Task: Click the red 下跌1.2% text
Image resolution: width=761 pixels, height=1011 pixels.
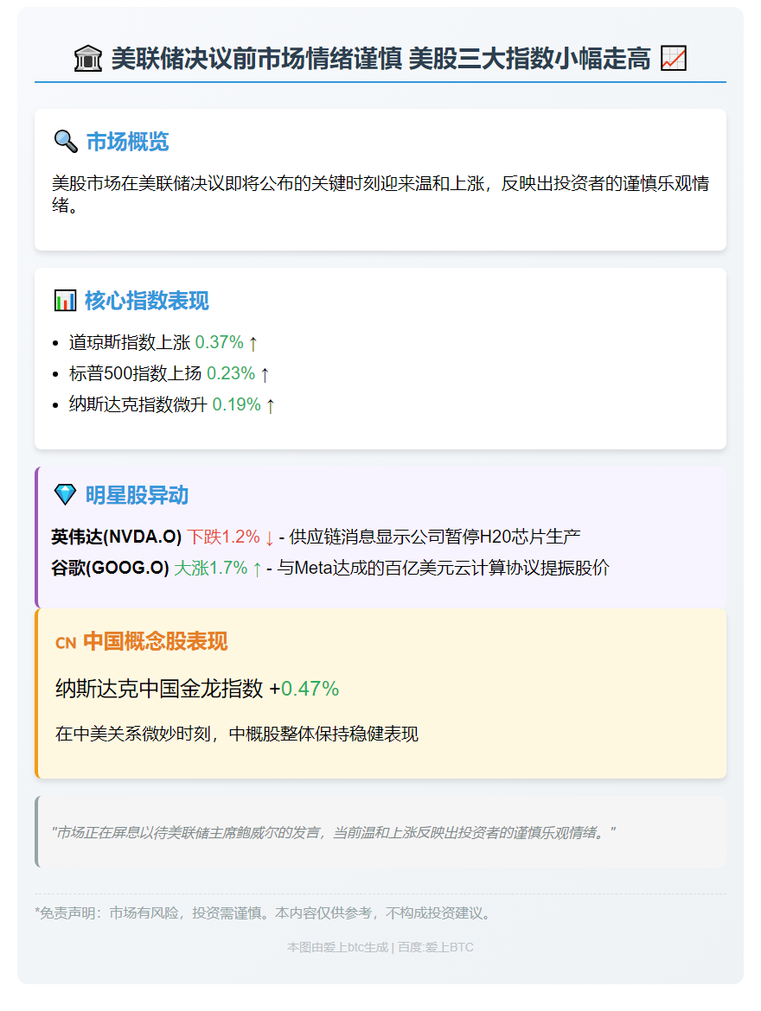Action: 223,537
